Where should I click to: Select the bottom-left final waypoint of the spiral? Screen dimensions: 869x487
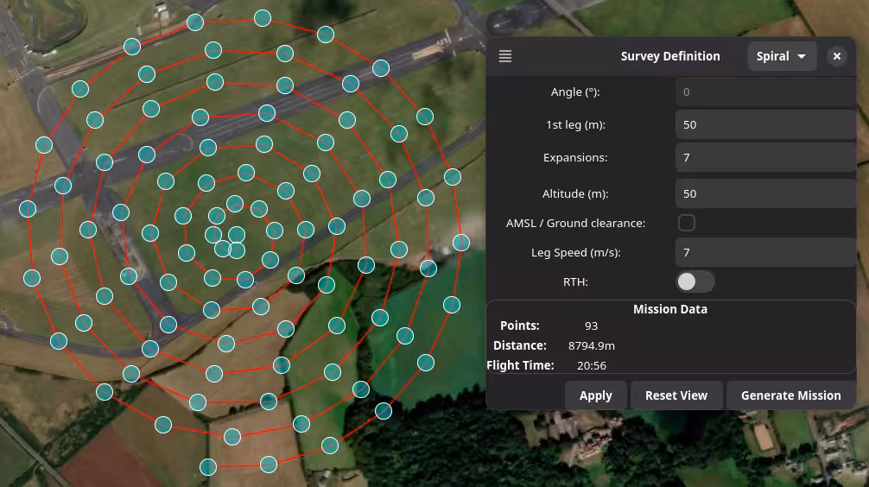[207, 467]
